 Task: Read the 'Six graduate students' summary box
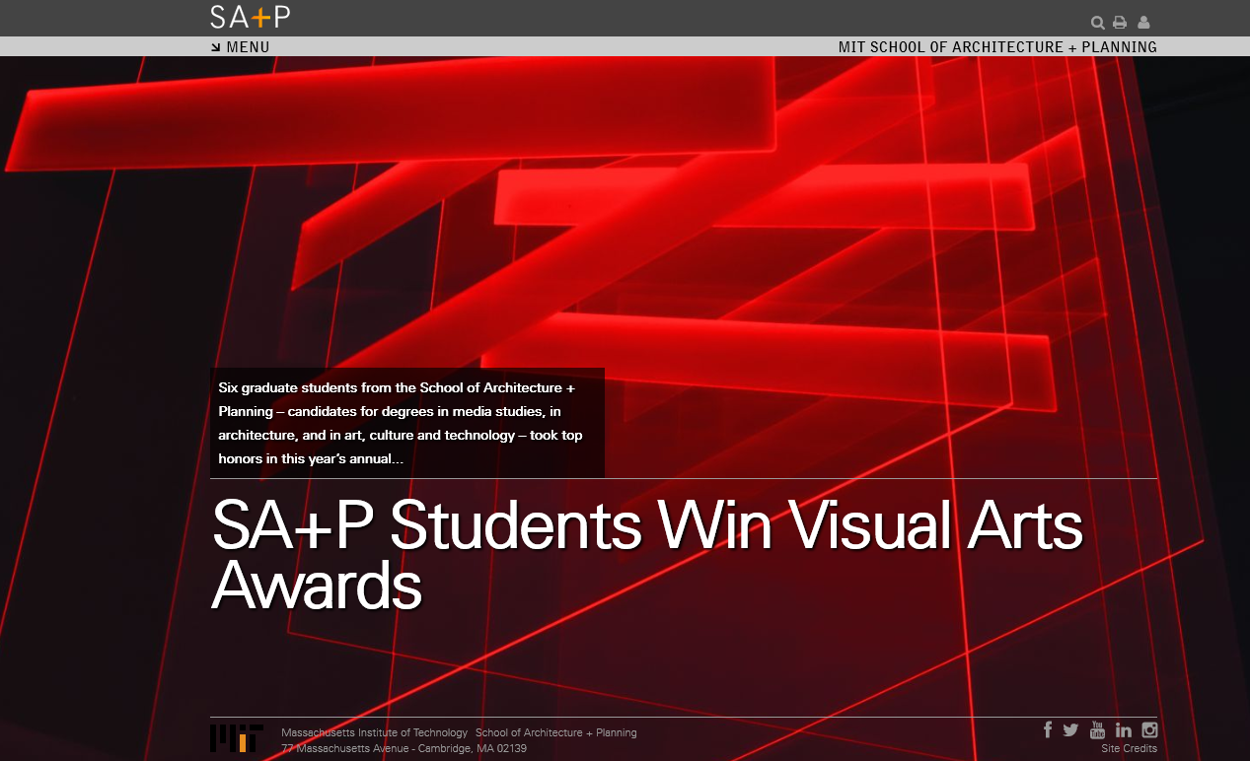407,423
